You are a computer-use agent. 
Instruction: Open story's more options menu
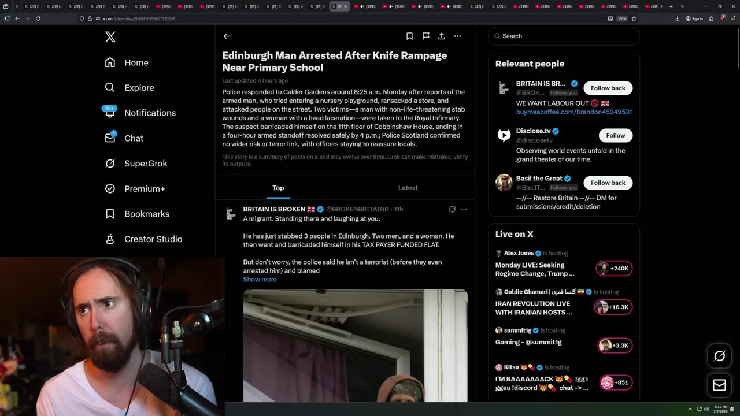tap(457, 36)
